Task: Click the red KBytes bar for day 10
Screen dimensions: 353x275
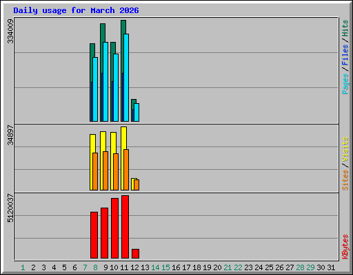Action: pyautogui.click(x=114, y=228)
